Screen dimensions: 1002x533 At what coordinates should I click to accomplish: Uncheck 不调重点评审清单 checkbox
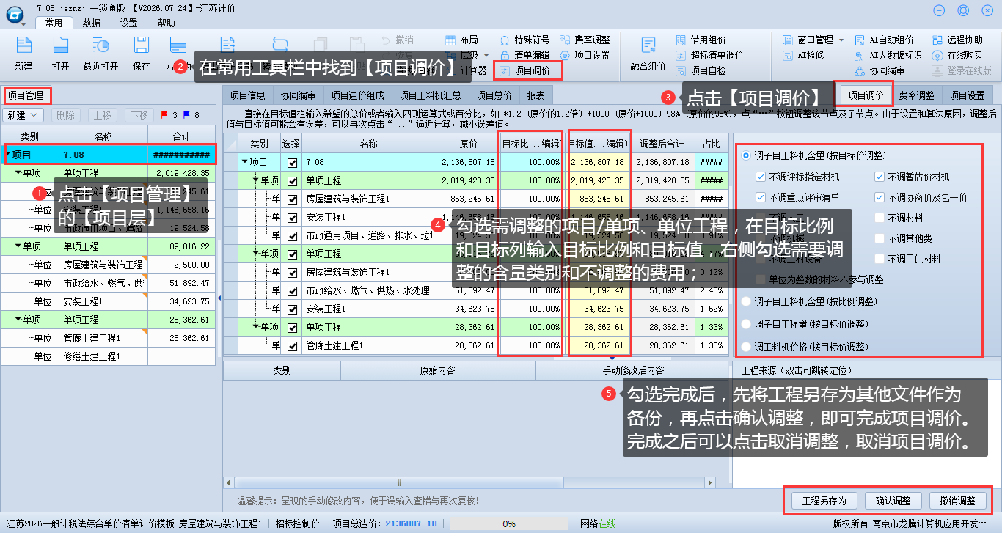(x=761, y=197)
